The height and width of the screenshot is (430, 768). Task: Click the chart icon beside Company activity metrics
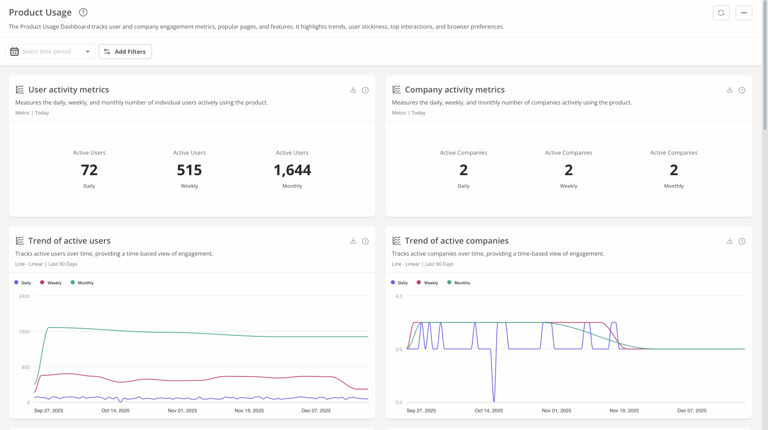[396, 89]
